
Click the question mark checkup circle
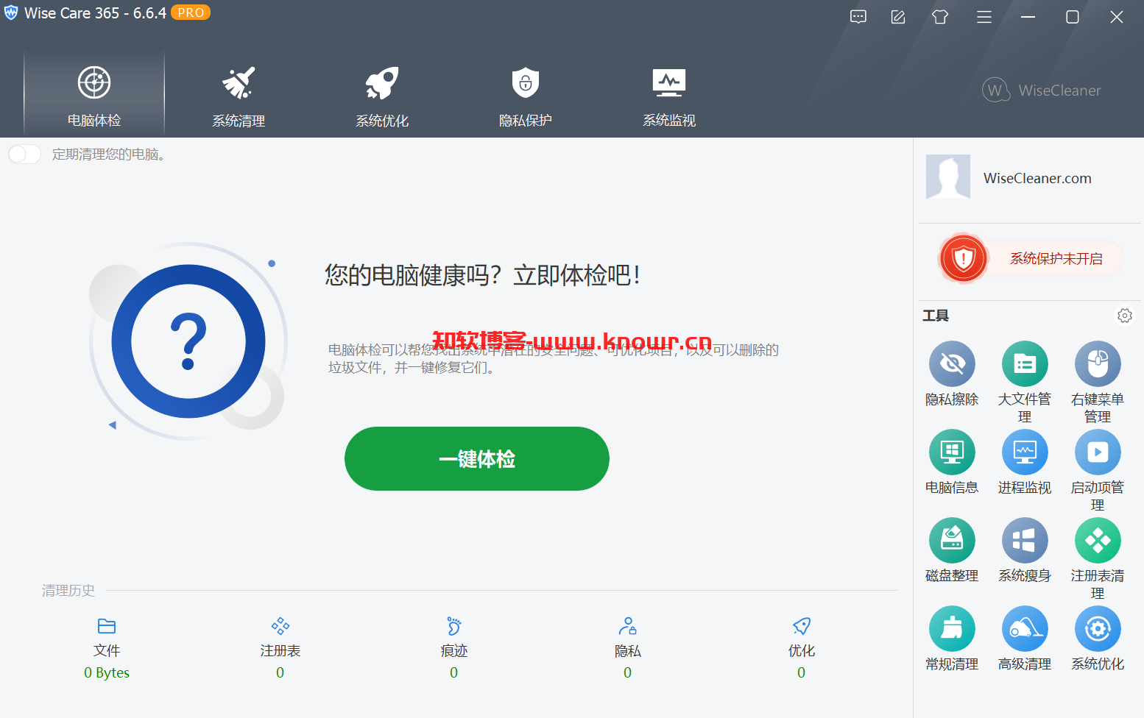pyautogui.click(x=188, y=341)
